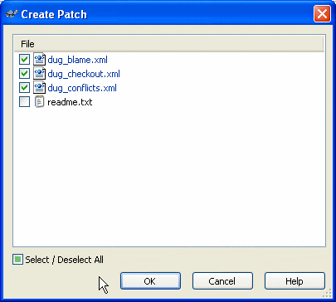Toggle Select / Deselect All checkbox
The image size is (336, 302).
tap(17, 260)
